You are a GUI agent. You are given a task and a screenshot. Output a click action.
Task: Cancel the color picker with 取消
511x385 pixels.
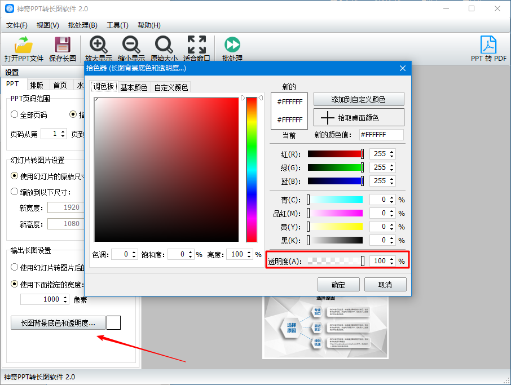(385, 285)
